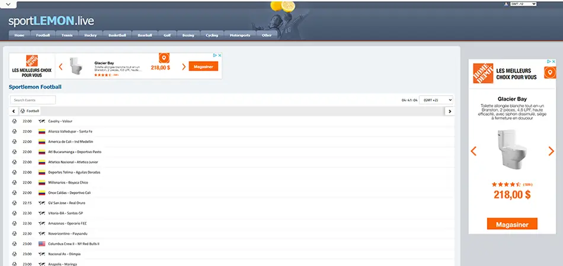Open the Basketball tab

[x=117, y=35]
